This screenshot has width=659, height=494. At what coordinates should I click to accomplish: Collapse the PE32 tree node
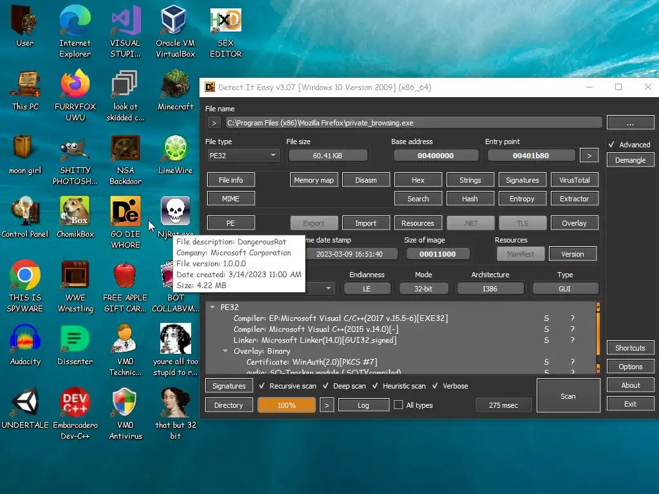coord(212,307)
